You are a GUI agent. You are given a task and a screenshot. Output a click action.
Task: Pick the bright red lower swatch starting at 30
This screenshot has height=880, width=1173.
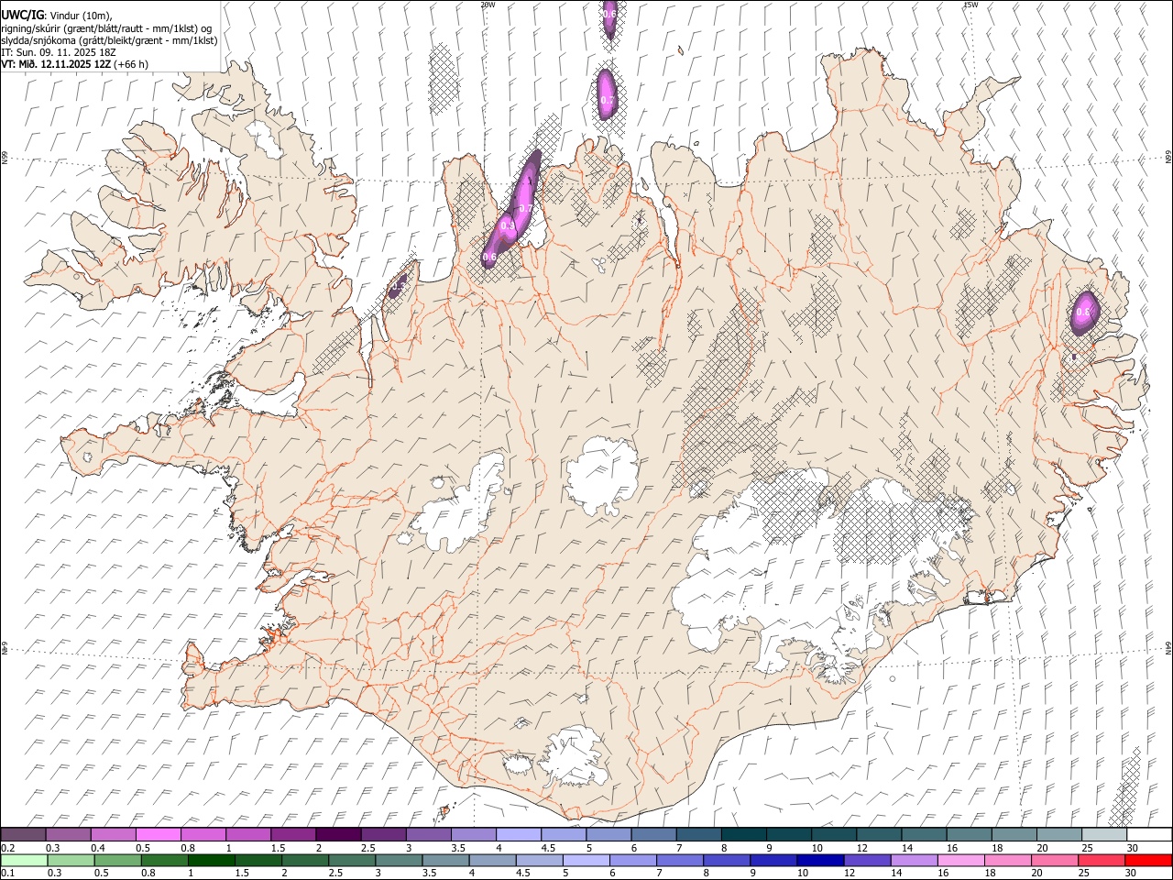1148,861
